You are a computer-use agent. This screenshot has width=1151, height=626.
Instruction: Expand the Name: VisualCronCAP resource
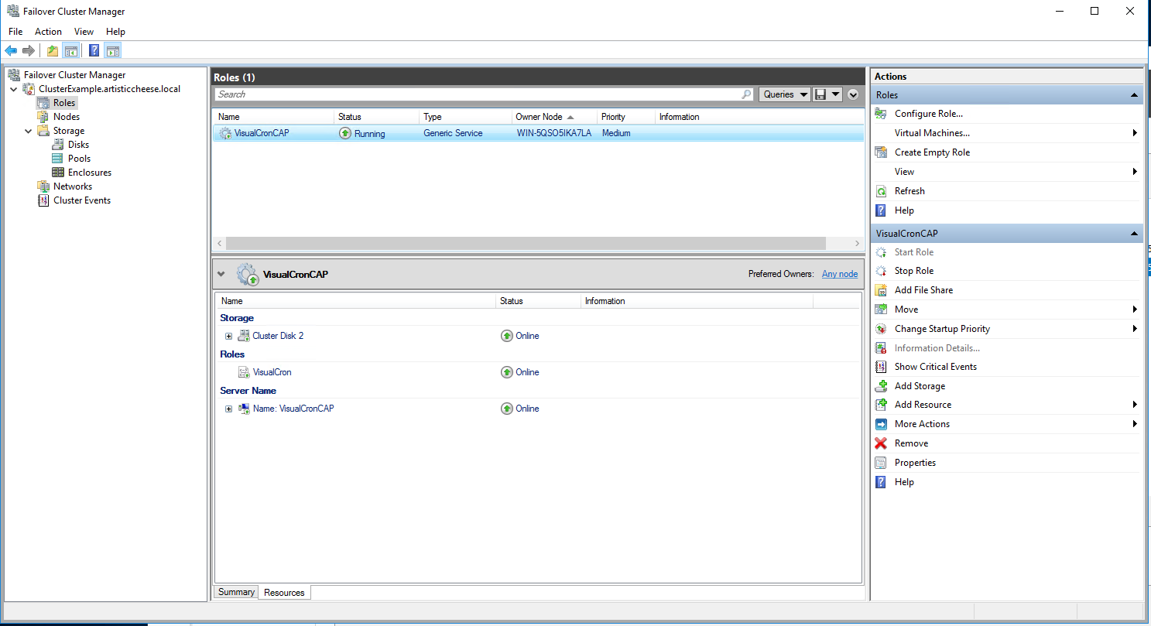pos(228,409)
